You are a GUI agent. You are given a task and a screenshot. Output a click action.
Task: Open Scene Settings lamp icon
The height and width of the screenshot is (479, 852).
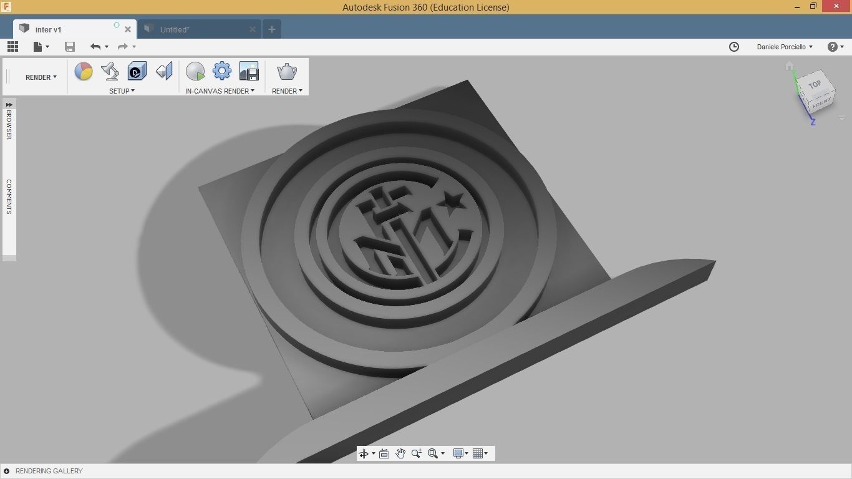[110, 71]
